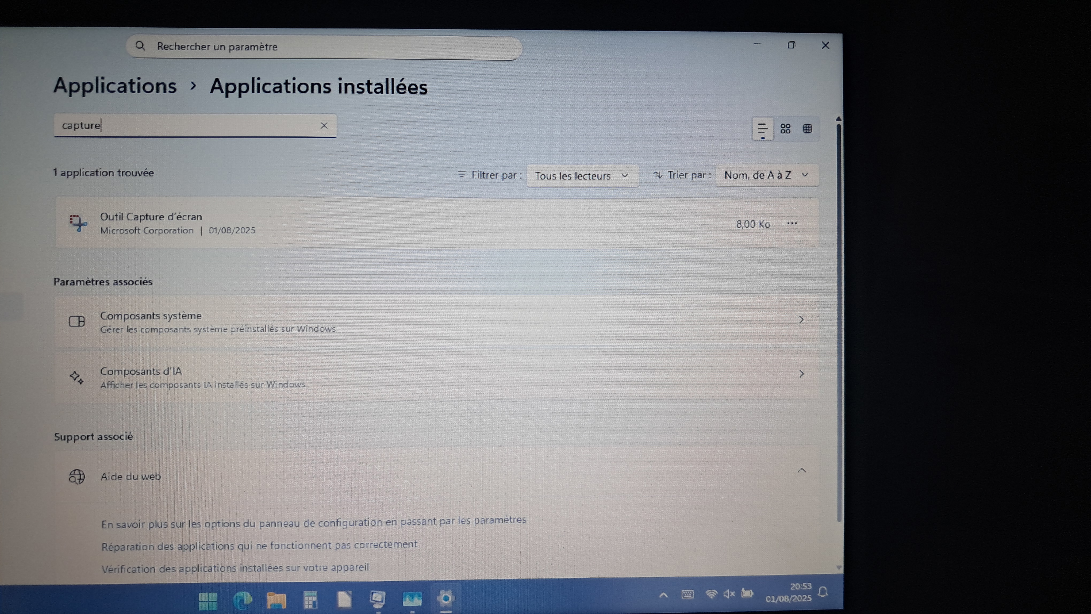Click the muted volume tray icon
The image size is (1091, 614).
(x=729, y=594)
